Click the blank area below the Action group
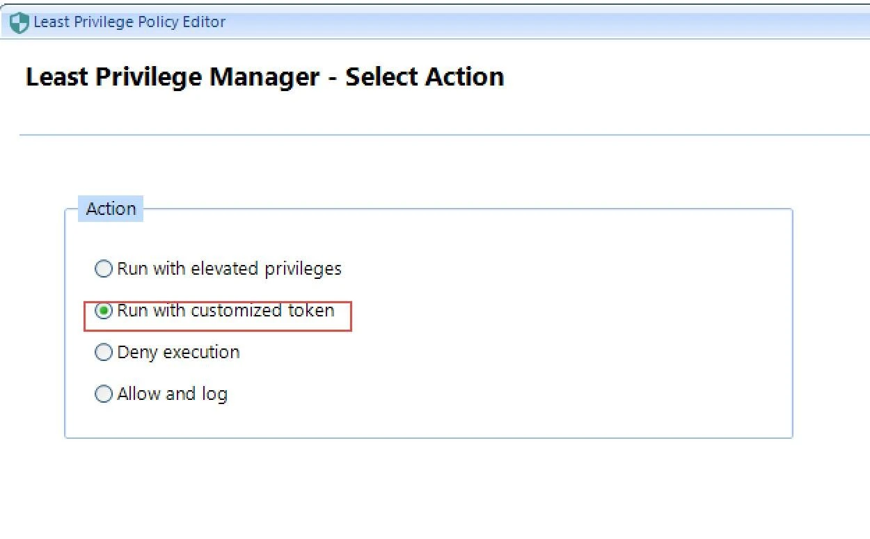Viewport: 870px width, 539px height. pyautogui.click(x=429, y=487)
